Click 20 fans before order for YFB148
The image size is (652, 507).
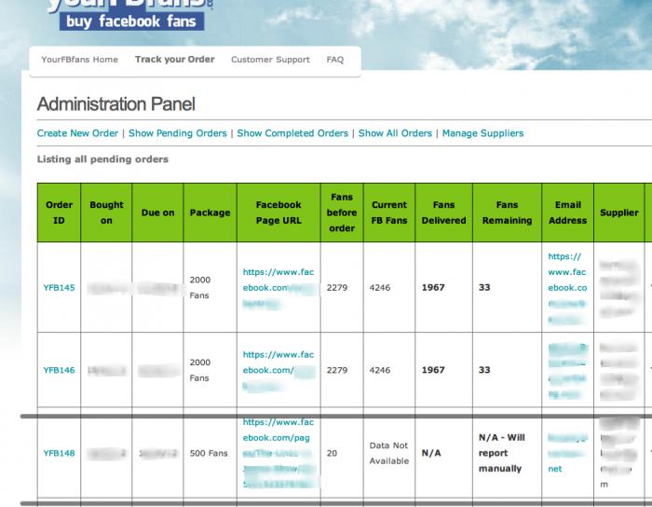[x=332, y=453]
